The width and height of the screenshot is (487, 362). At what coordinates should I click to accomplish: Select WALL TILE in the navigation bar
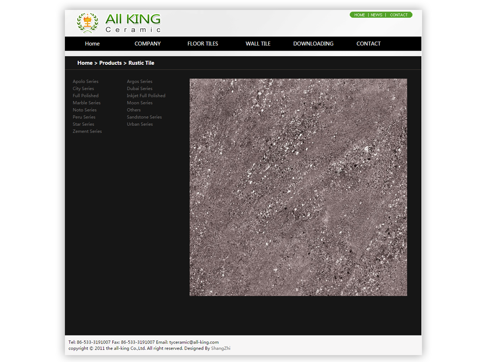click(258, 44)
